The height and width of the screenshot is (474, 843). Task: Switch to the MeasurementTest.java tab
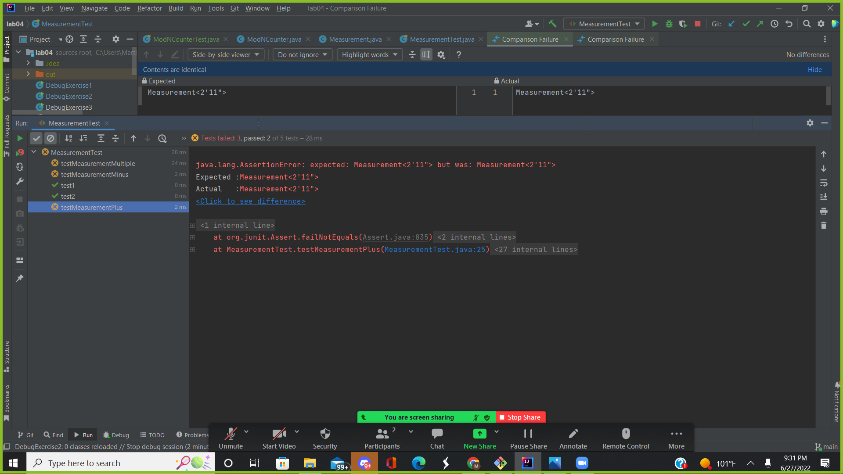click(442, 39)
